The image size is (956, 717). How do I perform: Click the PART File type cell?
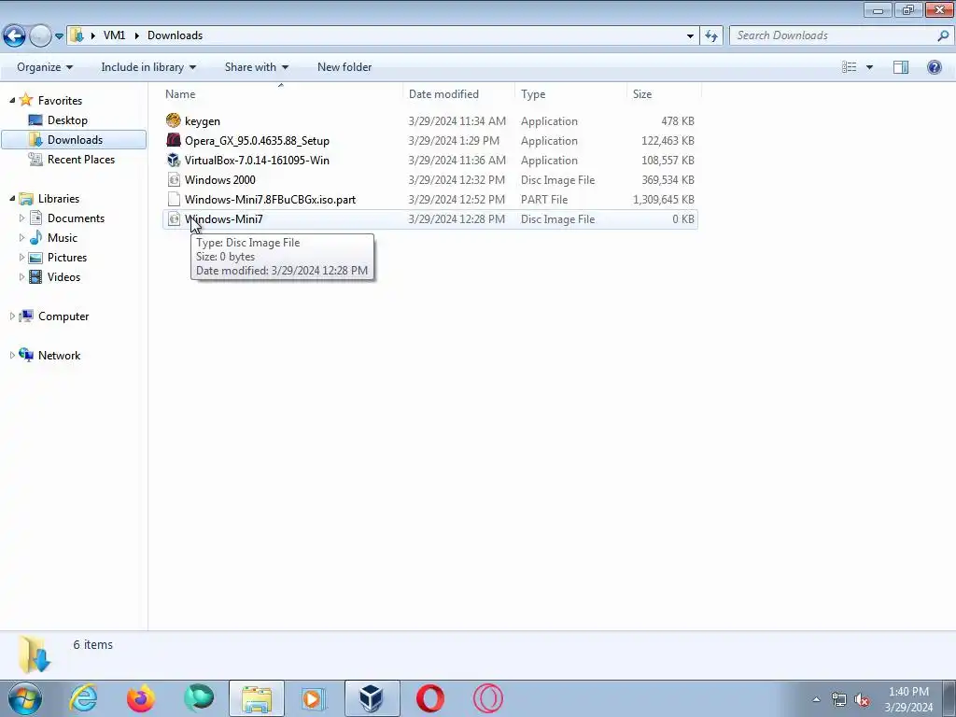(x=544, y=200)
